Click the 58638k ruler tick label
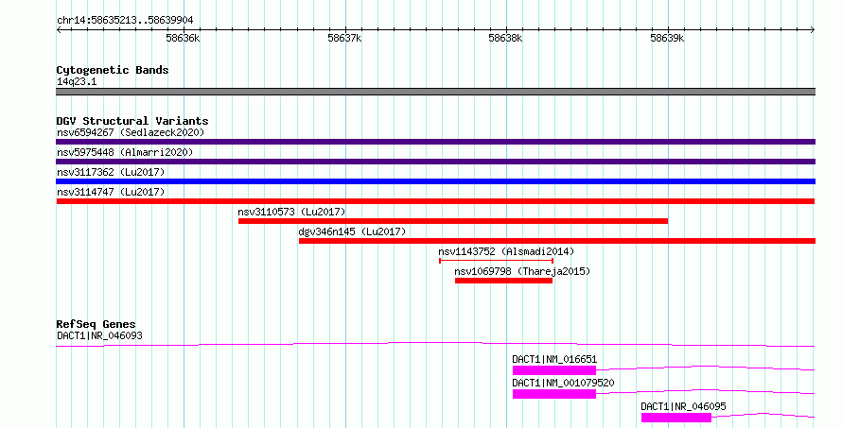 [505, 38]
